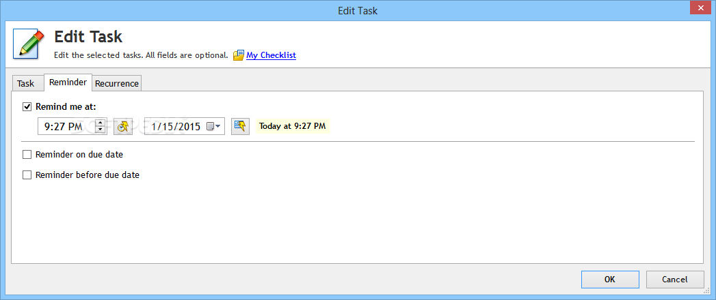Screen dimensions: 716x300
Task: Enable Reminder on due date
Action: click(x=27, y=155)
